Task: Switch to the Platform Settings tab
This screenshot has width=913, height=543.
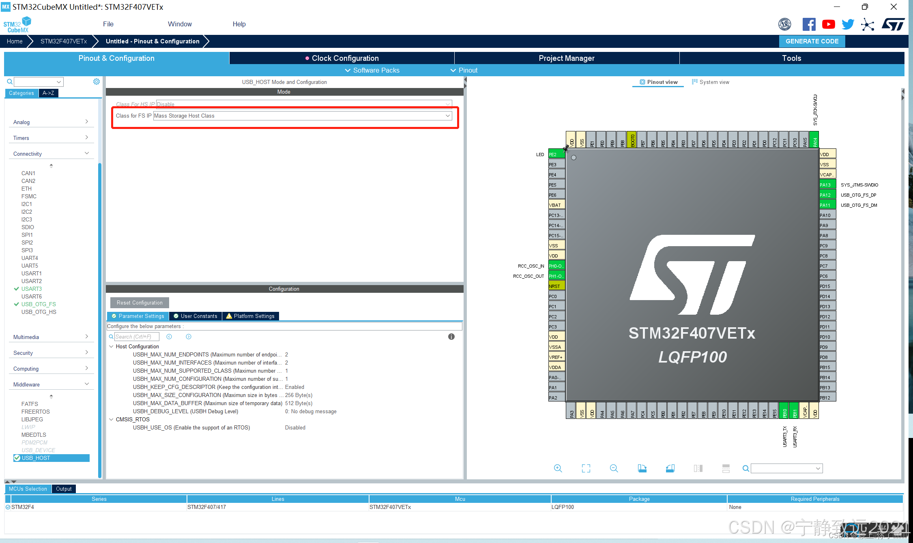Action: tap(251, 316)
